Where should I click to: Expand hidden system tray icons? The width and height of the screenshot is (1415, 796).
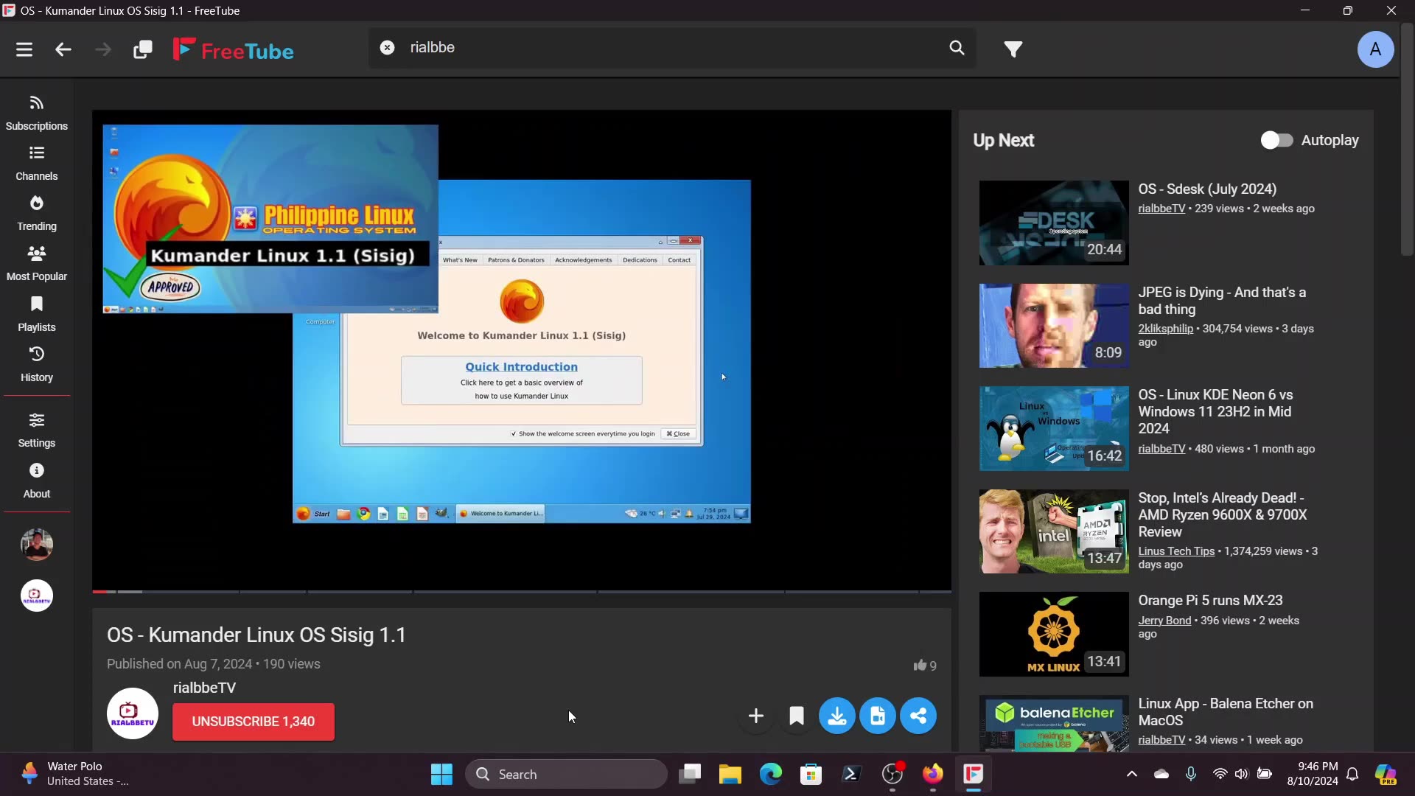click(1132, 774)
